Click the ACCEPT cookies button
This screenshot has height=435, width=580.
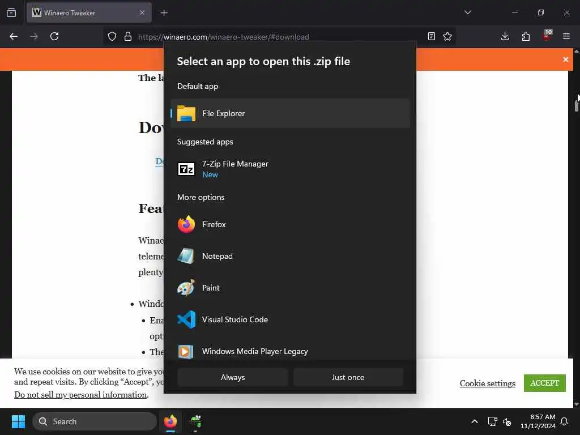(x=544, y=383)
